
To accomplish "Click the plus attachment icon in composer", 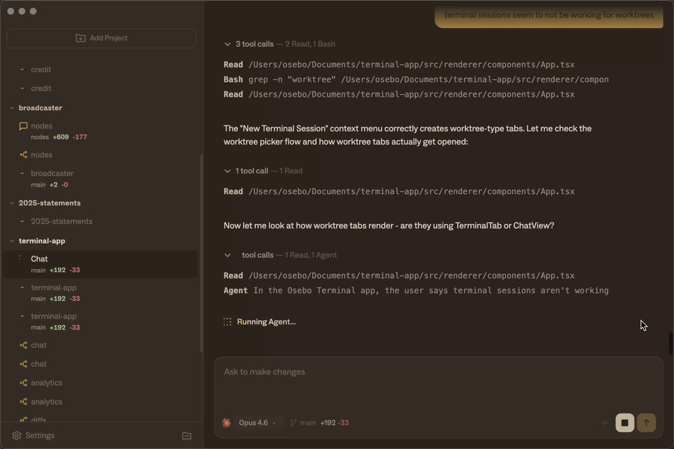I will [x=604, y=423].
